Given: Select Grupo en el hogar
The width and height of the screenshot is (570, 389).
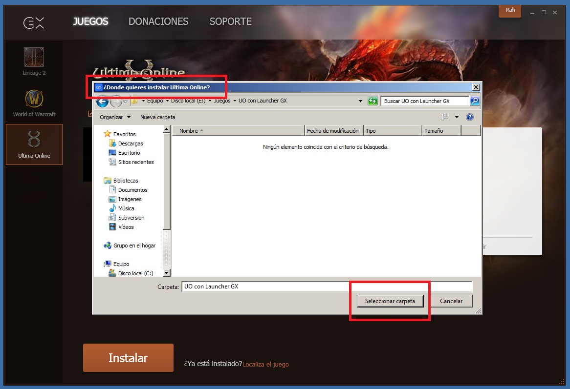Looking at the screenshot, I should pyautogui.click(x=134, y=246).
